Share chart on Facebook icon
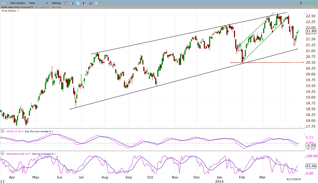 coord(84,3)
